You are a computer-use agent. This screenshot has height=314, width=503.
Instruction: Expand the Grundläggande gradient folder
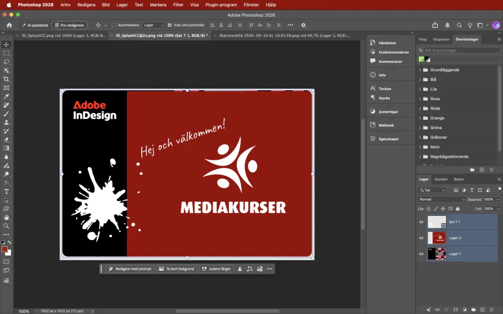420,70
